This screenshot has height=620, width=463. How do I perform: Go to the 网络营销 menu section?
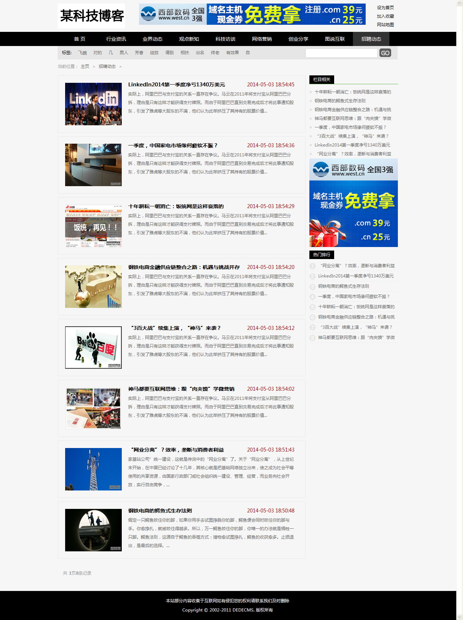pos(262,39)
